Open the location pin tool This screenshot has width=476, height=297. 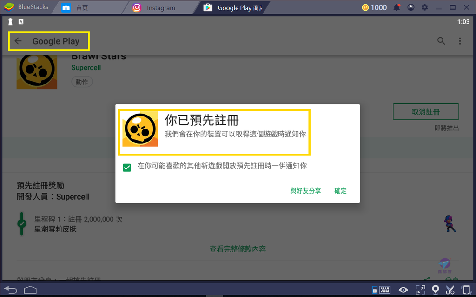[436, 290]
